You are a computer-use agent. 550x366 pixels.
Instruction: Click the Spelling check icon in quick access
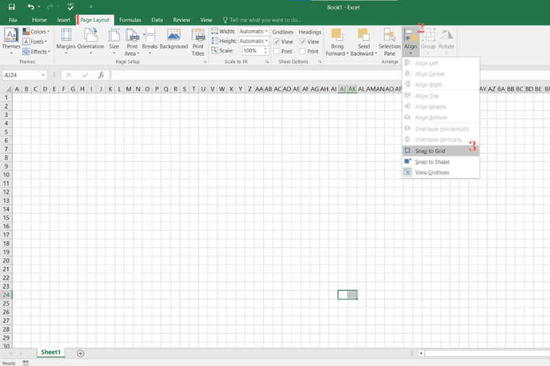pyautogui.click(x=71, y=6)
